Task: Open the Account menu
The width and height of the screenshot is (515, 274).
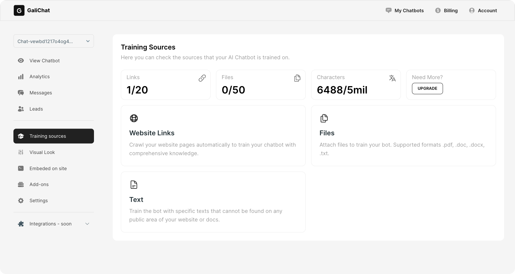Action: pos(483,10)
